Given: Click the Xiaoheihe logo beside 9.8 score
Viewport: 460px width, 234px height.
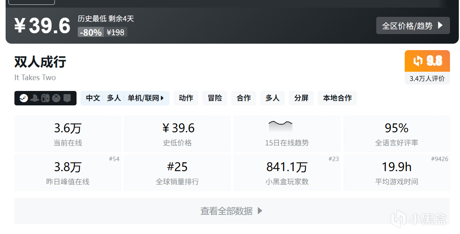Looking at the screenshot, I should point(418,61).
